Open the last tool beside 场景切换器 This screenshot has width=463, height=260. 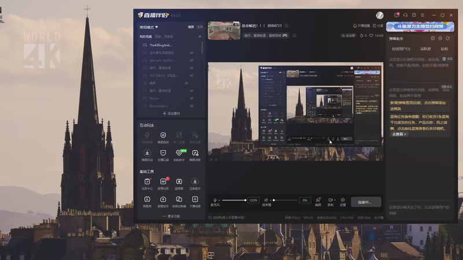point(195,202)
